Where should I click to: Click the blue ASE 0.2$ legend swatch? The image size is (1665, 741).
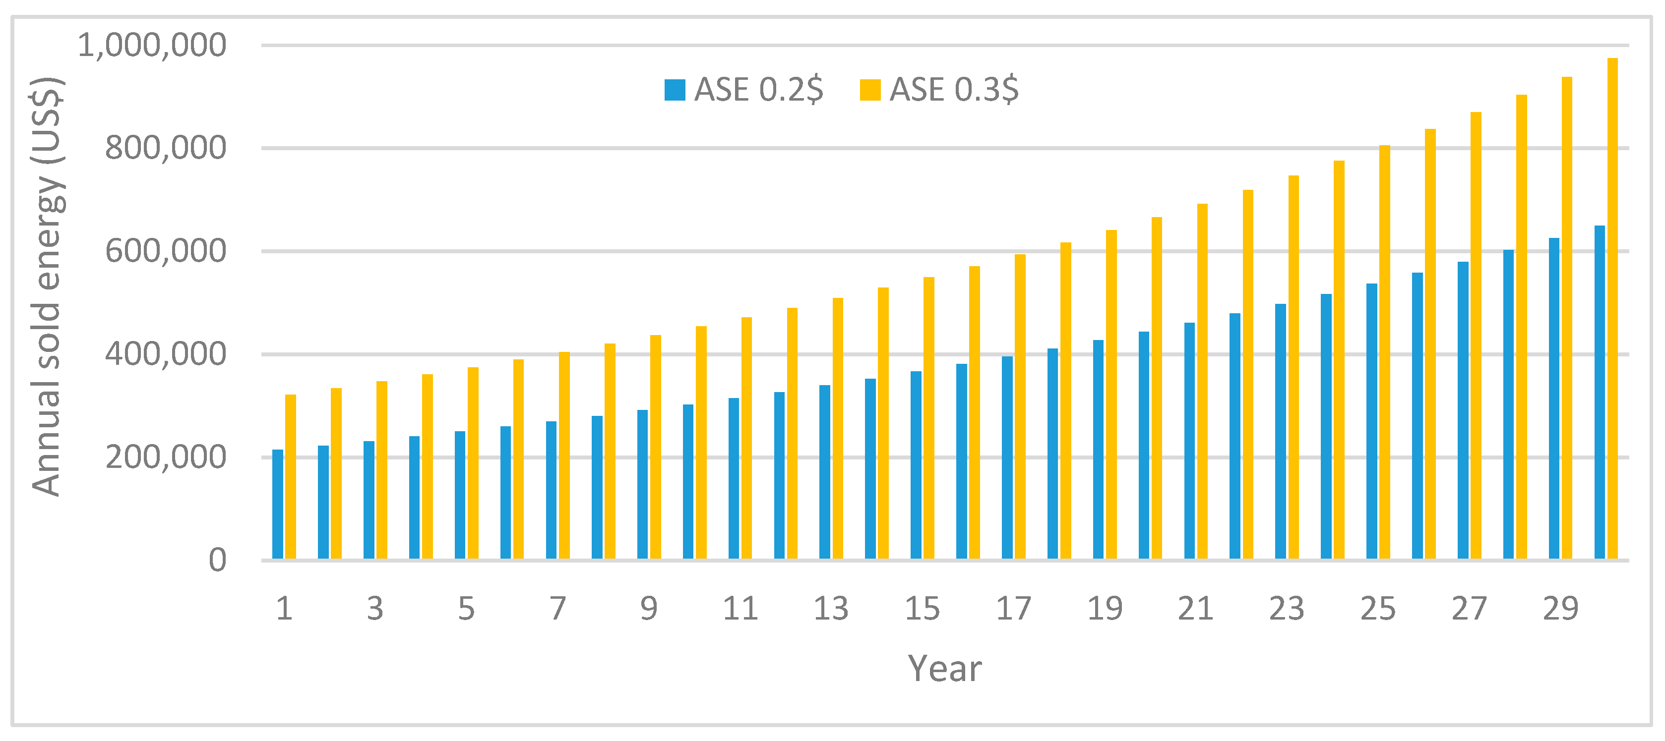pos(674,90)
